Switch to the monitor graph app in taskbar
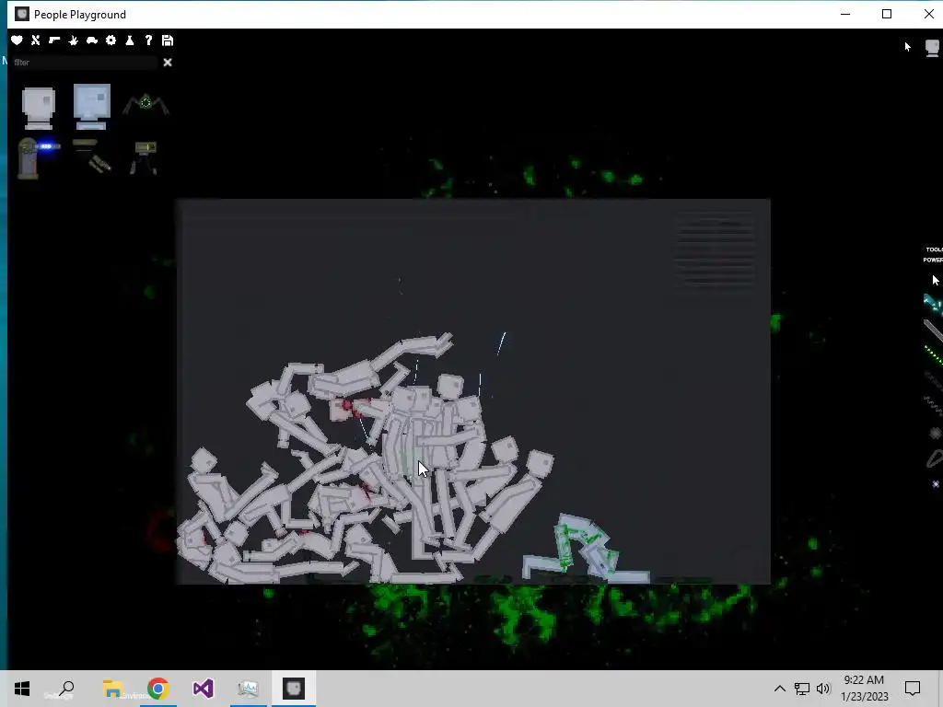The height and width of the screenshot is (707, 943). 249,689
